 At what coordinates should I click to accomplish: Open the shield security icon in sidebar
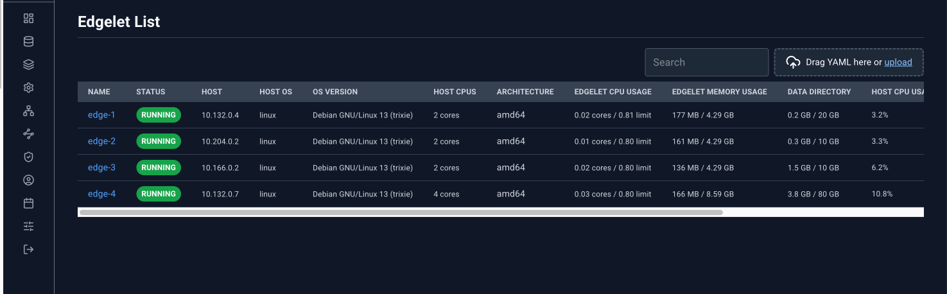28,157
